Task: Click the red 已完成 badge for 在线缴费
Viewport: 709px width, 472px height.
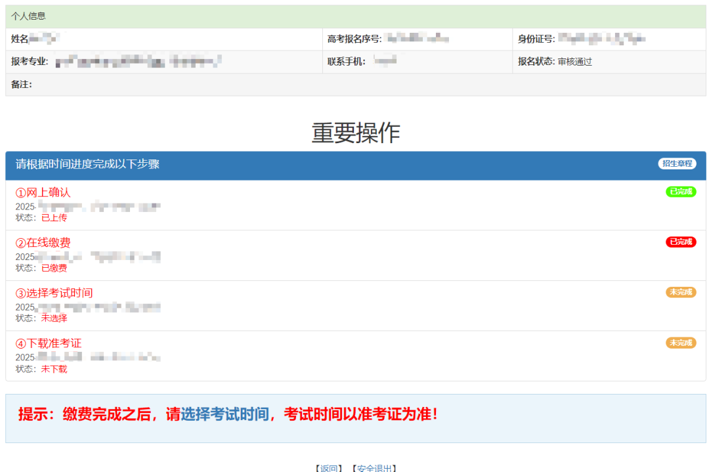Action: click(x=681, y=242)
